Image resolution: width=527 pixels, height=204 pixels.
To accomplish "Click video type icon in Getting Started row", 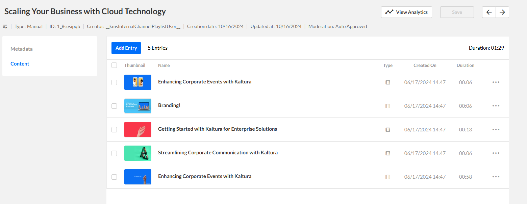I will click(388, 130).
